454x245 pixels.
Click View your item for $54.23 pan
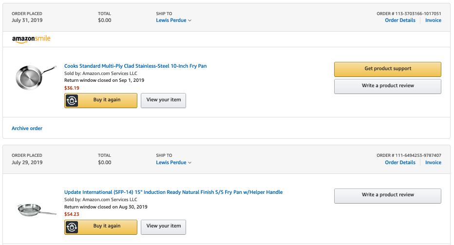tap(163, 227)
